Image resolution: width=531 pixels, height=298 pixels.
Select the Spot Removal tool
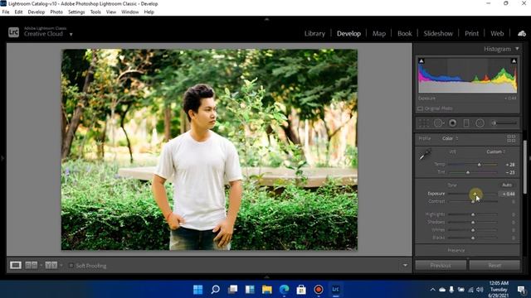[439, 123]
